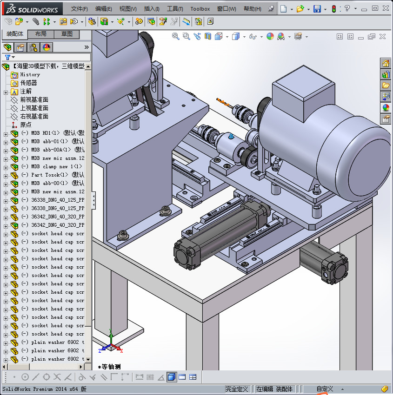Click the Open file icon
This screenshot has height=395, width=393.
(x=300, y=9)
